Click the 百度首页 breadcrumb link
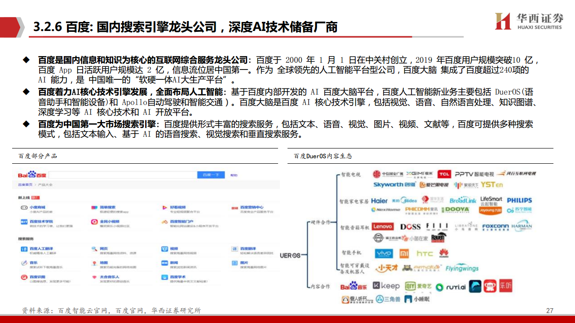575x323 pixels. click(25, 184)
